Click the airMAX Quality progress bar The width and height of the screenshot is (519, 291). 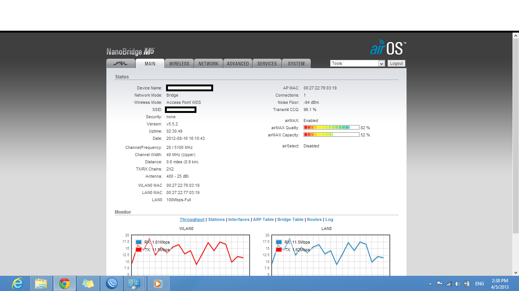tap(331, 127)
